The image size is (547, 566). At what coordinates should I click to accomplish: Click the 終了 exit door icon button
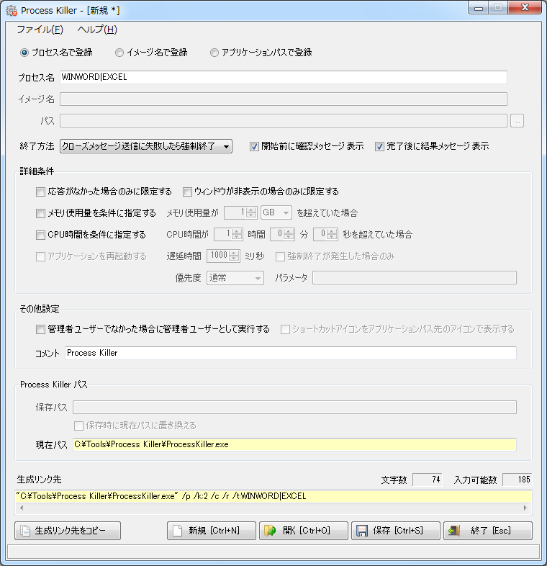click(454, 531)
